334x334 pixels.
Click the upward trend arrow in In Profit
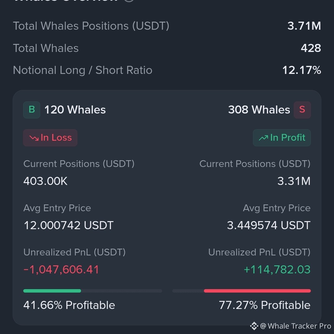(x=263, y=138)
